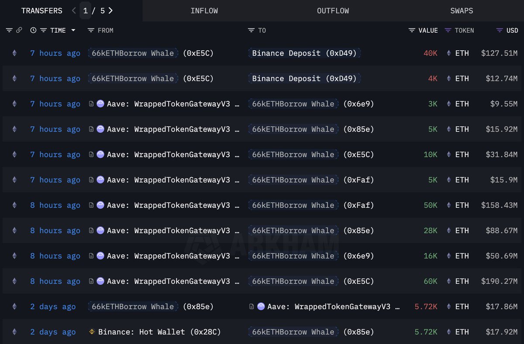Click the ETH token icon in the $158.43M row
This screenshot has height=344, width=524.
(x=449, y=205)
